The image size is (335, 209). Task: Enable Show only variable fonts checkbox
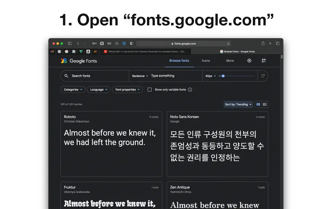tap(150, 90)
